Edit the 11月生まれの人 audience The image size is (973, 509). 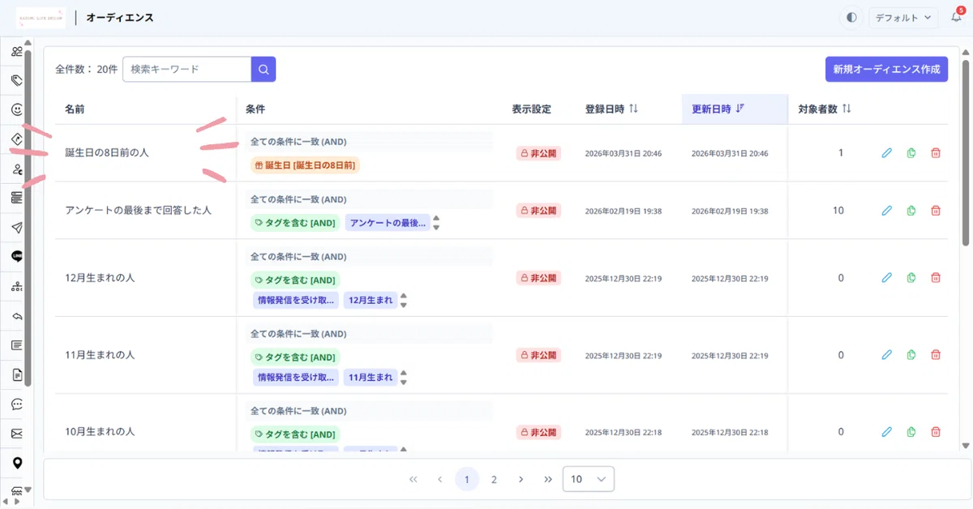pos(887,355)
